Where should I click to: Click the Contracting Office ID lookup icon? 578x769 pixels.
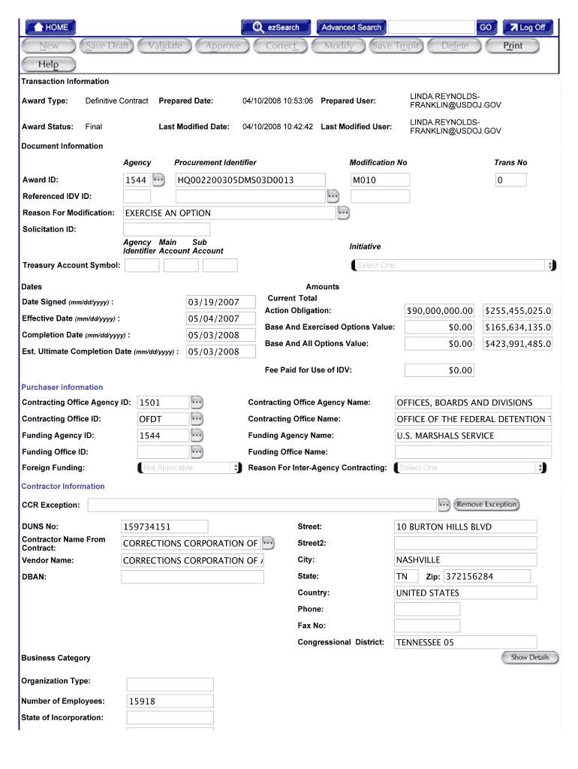197,419
